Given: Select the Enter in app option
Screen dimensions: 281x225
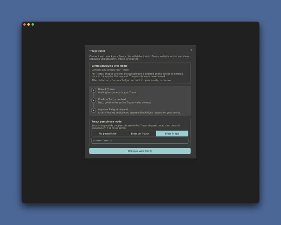Looking at the screenshot, I should coord(172,134).
